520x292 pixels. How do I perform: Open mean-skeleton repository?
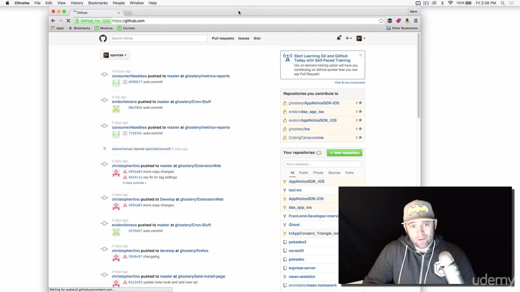pyautogui.click(x=302, y=277)
